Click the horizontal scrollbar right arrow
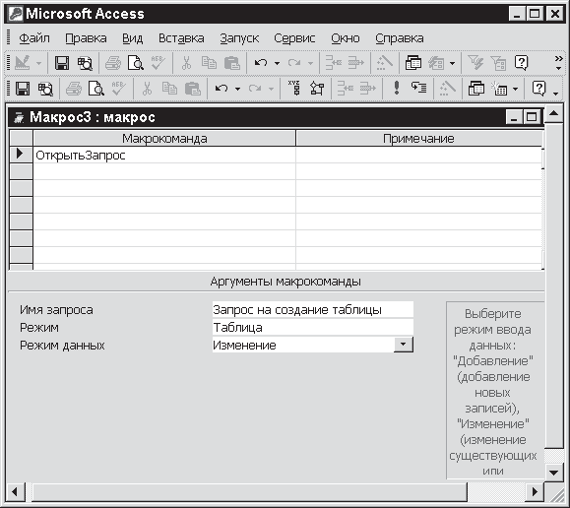This screenshot has width=570, height=508. click(535, 492)
